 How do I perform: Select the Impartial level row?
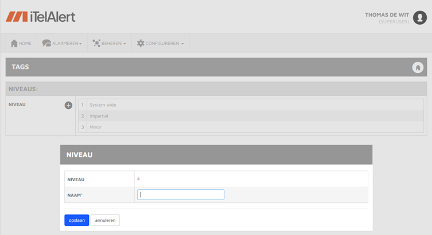click(251, 116)
